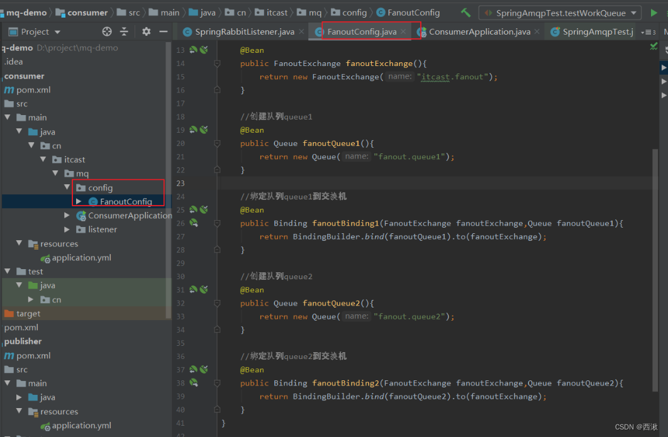The image size is (668, 437).
Task: Click the FanoutConfig breadcrumb in the navigation bar
Action: tap(408, 13)
